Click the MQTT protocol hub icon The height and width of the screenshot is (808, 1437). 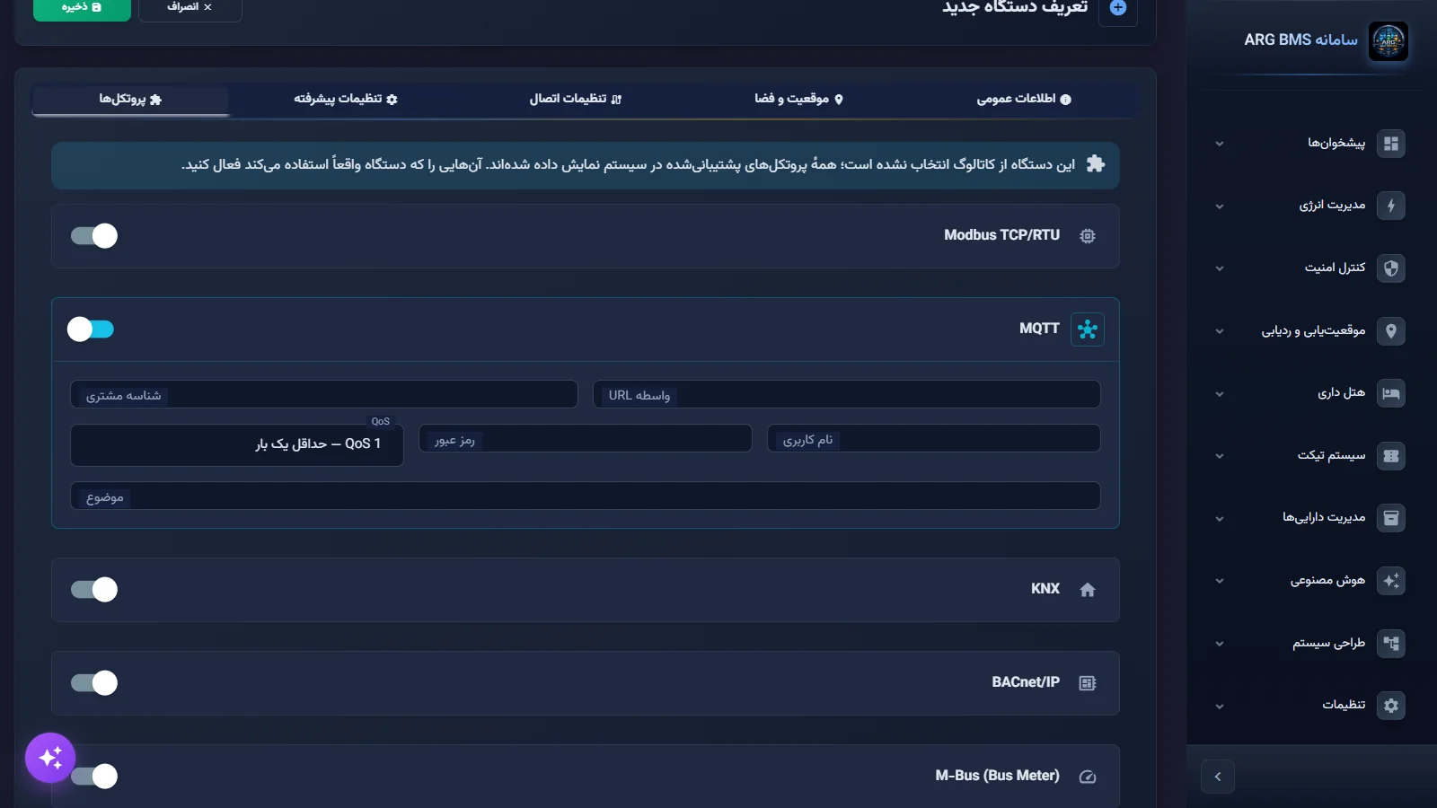tap(1088, 329)
